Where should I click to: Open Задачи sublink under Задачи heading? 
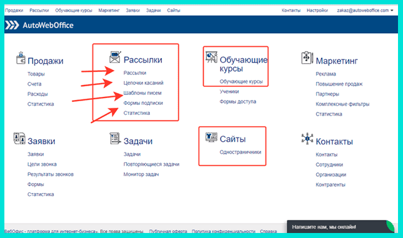tap(132, 154)
